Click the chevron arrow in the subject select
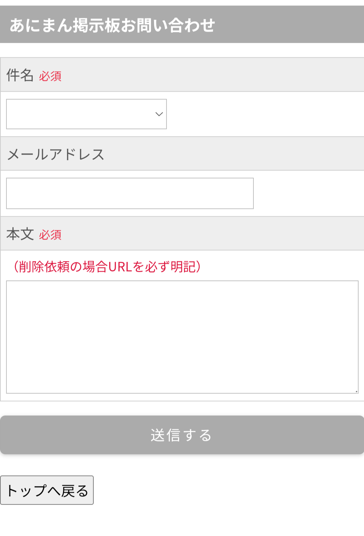364x536 pixels. pos(159,114)
